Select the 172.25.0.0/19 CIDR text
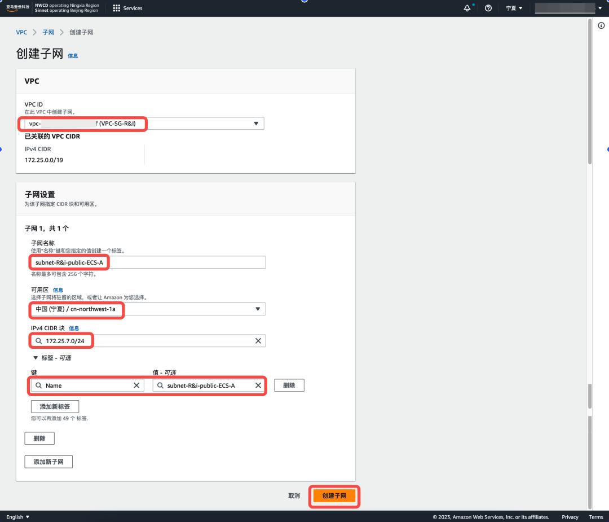 44,160
